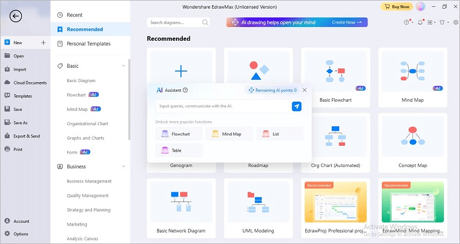460x244 pixels.
Task: Collapse the Business category chevron
Action: (124, 166)
